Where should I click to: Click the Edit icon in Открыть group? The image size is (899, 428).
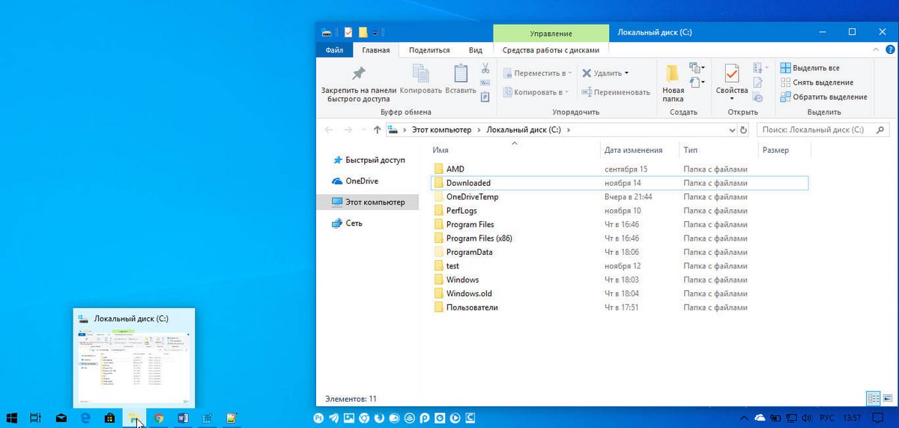point(757,82)
